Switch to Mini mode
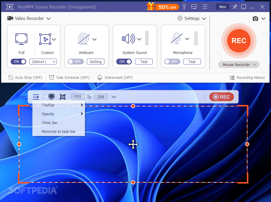Viewport: 271px width, 202px height. point(223,7)
